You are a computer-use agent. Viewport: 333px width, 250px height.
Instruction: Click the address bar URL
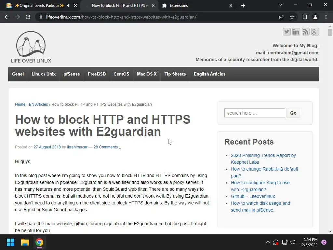tap(121, 17)
